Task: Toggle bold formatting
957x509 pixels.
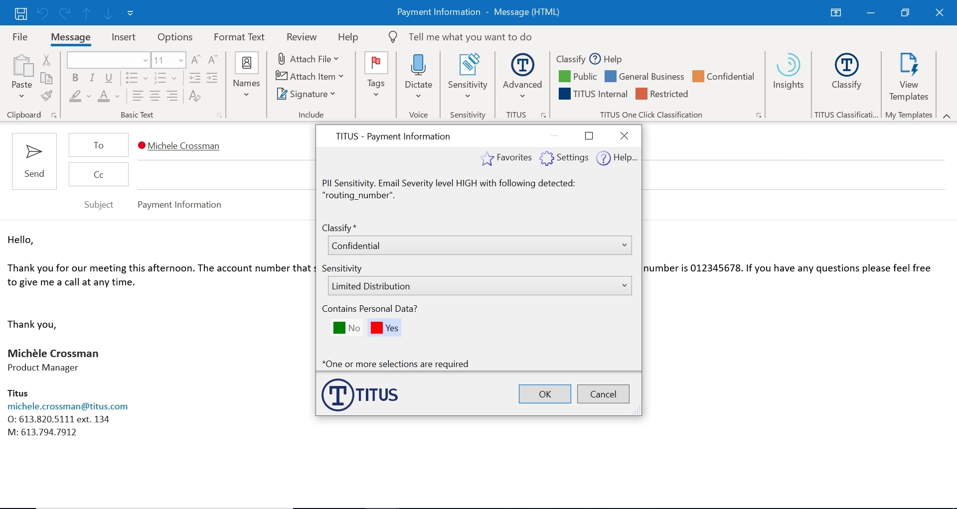Action: click(75, 78)
